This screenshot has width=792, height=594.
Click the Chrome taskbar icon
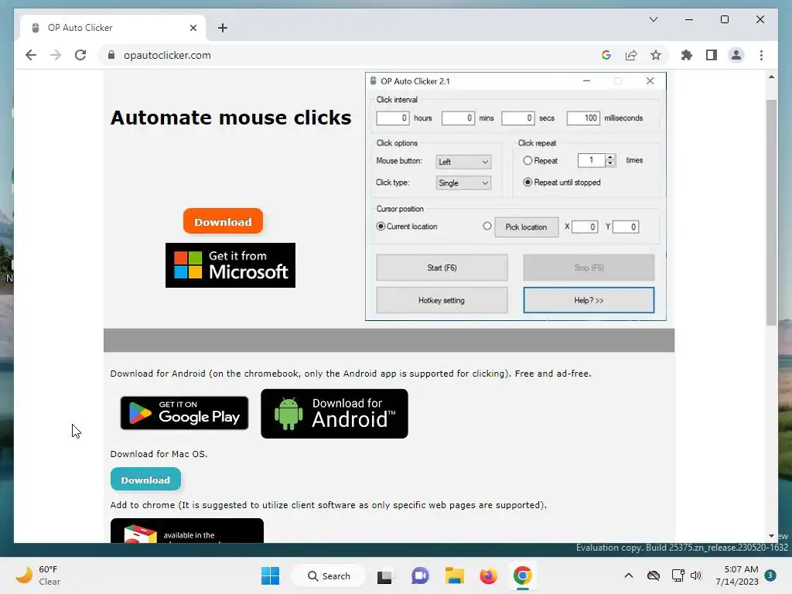click(x=522, y=575)
